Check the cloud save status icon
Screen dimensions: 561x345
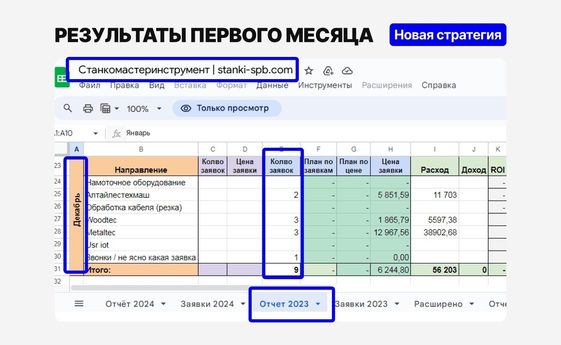pos(347,70)
